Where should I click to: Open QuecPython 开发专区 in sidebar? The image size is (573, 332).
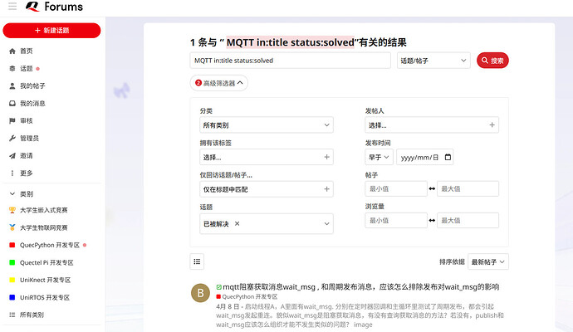click(51, 245)
